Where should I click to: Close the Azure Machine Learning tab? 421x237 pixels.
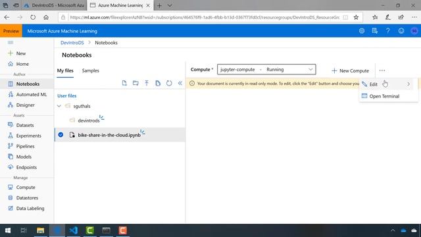[148, 5]
